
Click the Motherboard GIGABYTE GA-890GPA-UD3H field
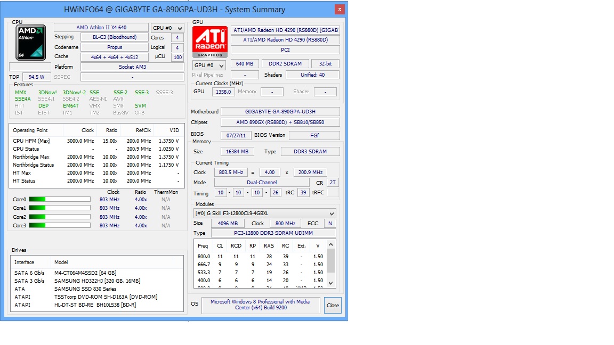pyautogui.click(x=280, y=111)
